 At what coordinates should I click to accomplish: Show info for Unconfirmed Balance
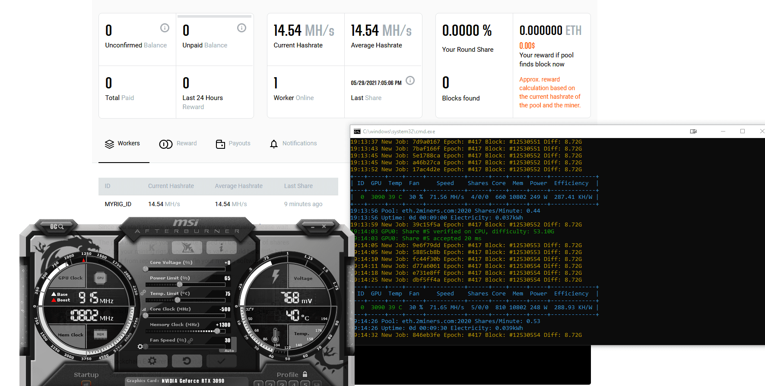click(165, 28)
